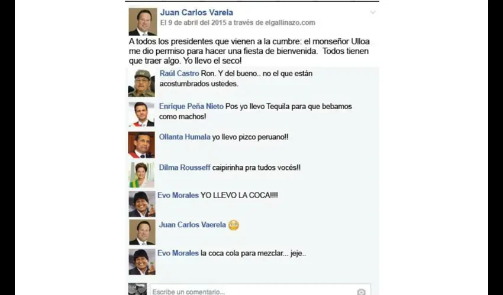503x295 pixels.
Task: Open the post options dropdown arrow
Action: click(x=372, y=12)
